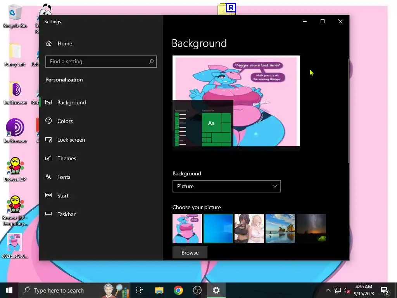This screenshot has width=397, height=298.
Task: Click the Type here to search taskbar box
Action: tap(75, 290)
